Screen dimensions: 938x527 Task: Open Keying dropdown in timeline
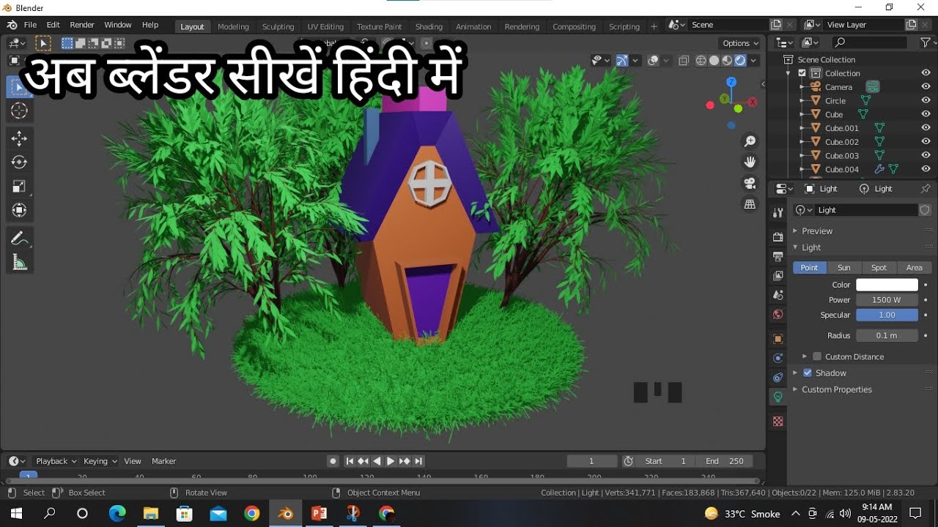click(x=100, y=461)
